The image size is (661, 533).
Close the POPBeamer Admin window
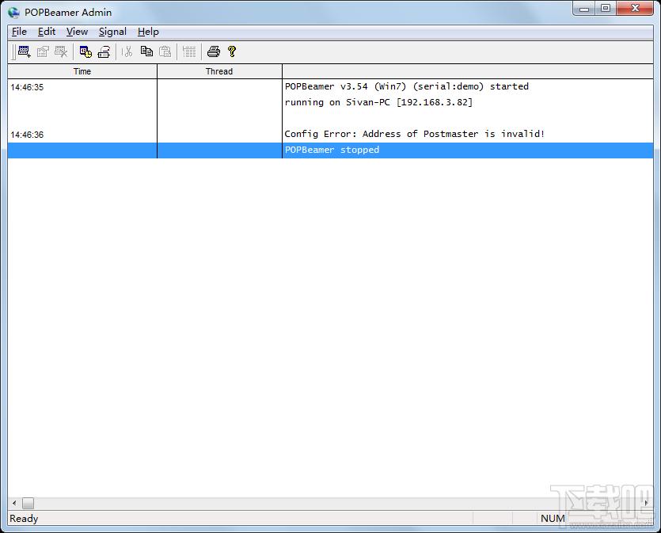[636, 9]
